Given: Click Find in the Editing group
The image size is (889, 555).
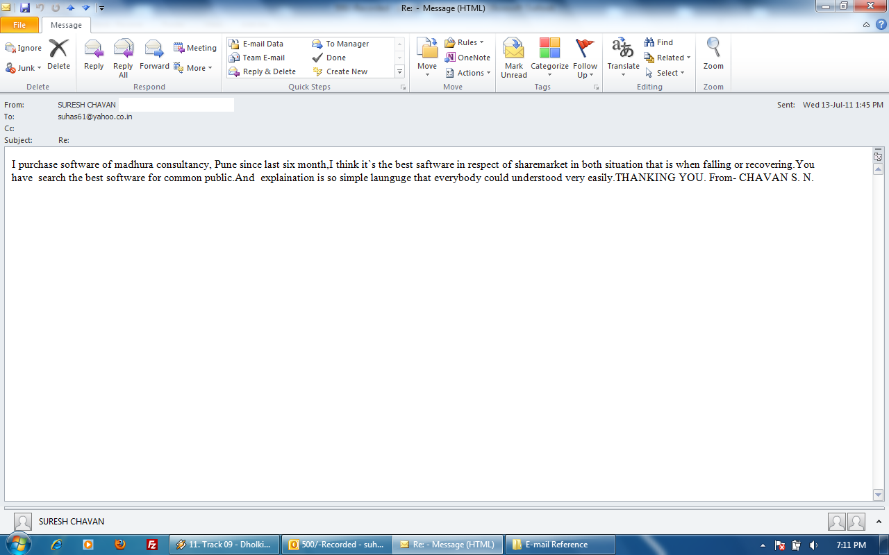Looking at the screenshot, I should tap(658, 42).
